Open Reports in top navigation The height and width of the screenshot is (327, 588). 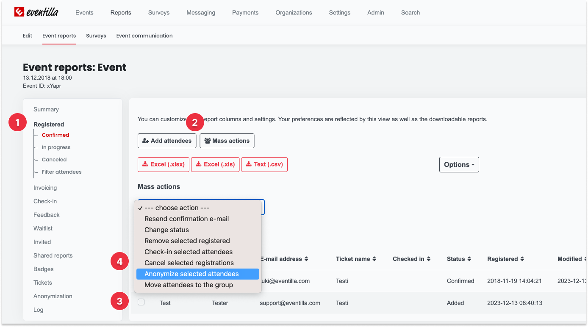pyautogui.click(x=121, y=13)
